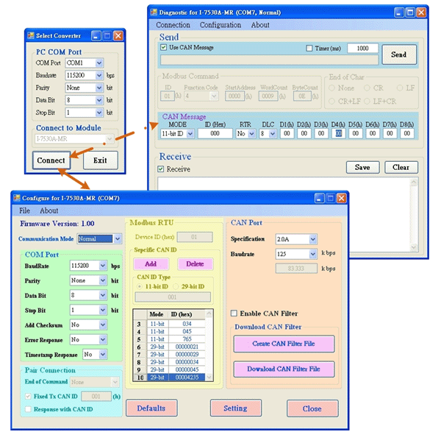Open Add Checksum dropdown
The height and width of the screenshot is (443, 441).
click(103, 325)
